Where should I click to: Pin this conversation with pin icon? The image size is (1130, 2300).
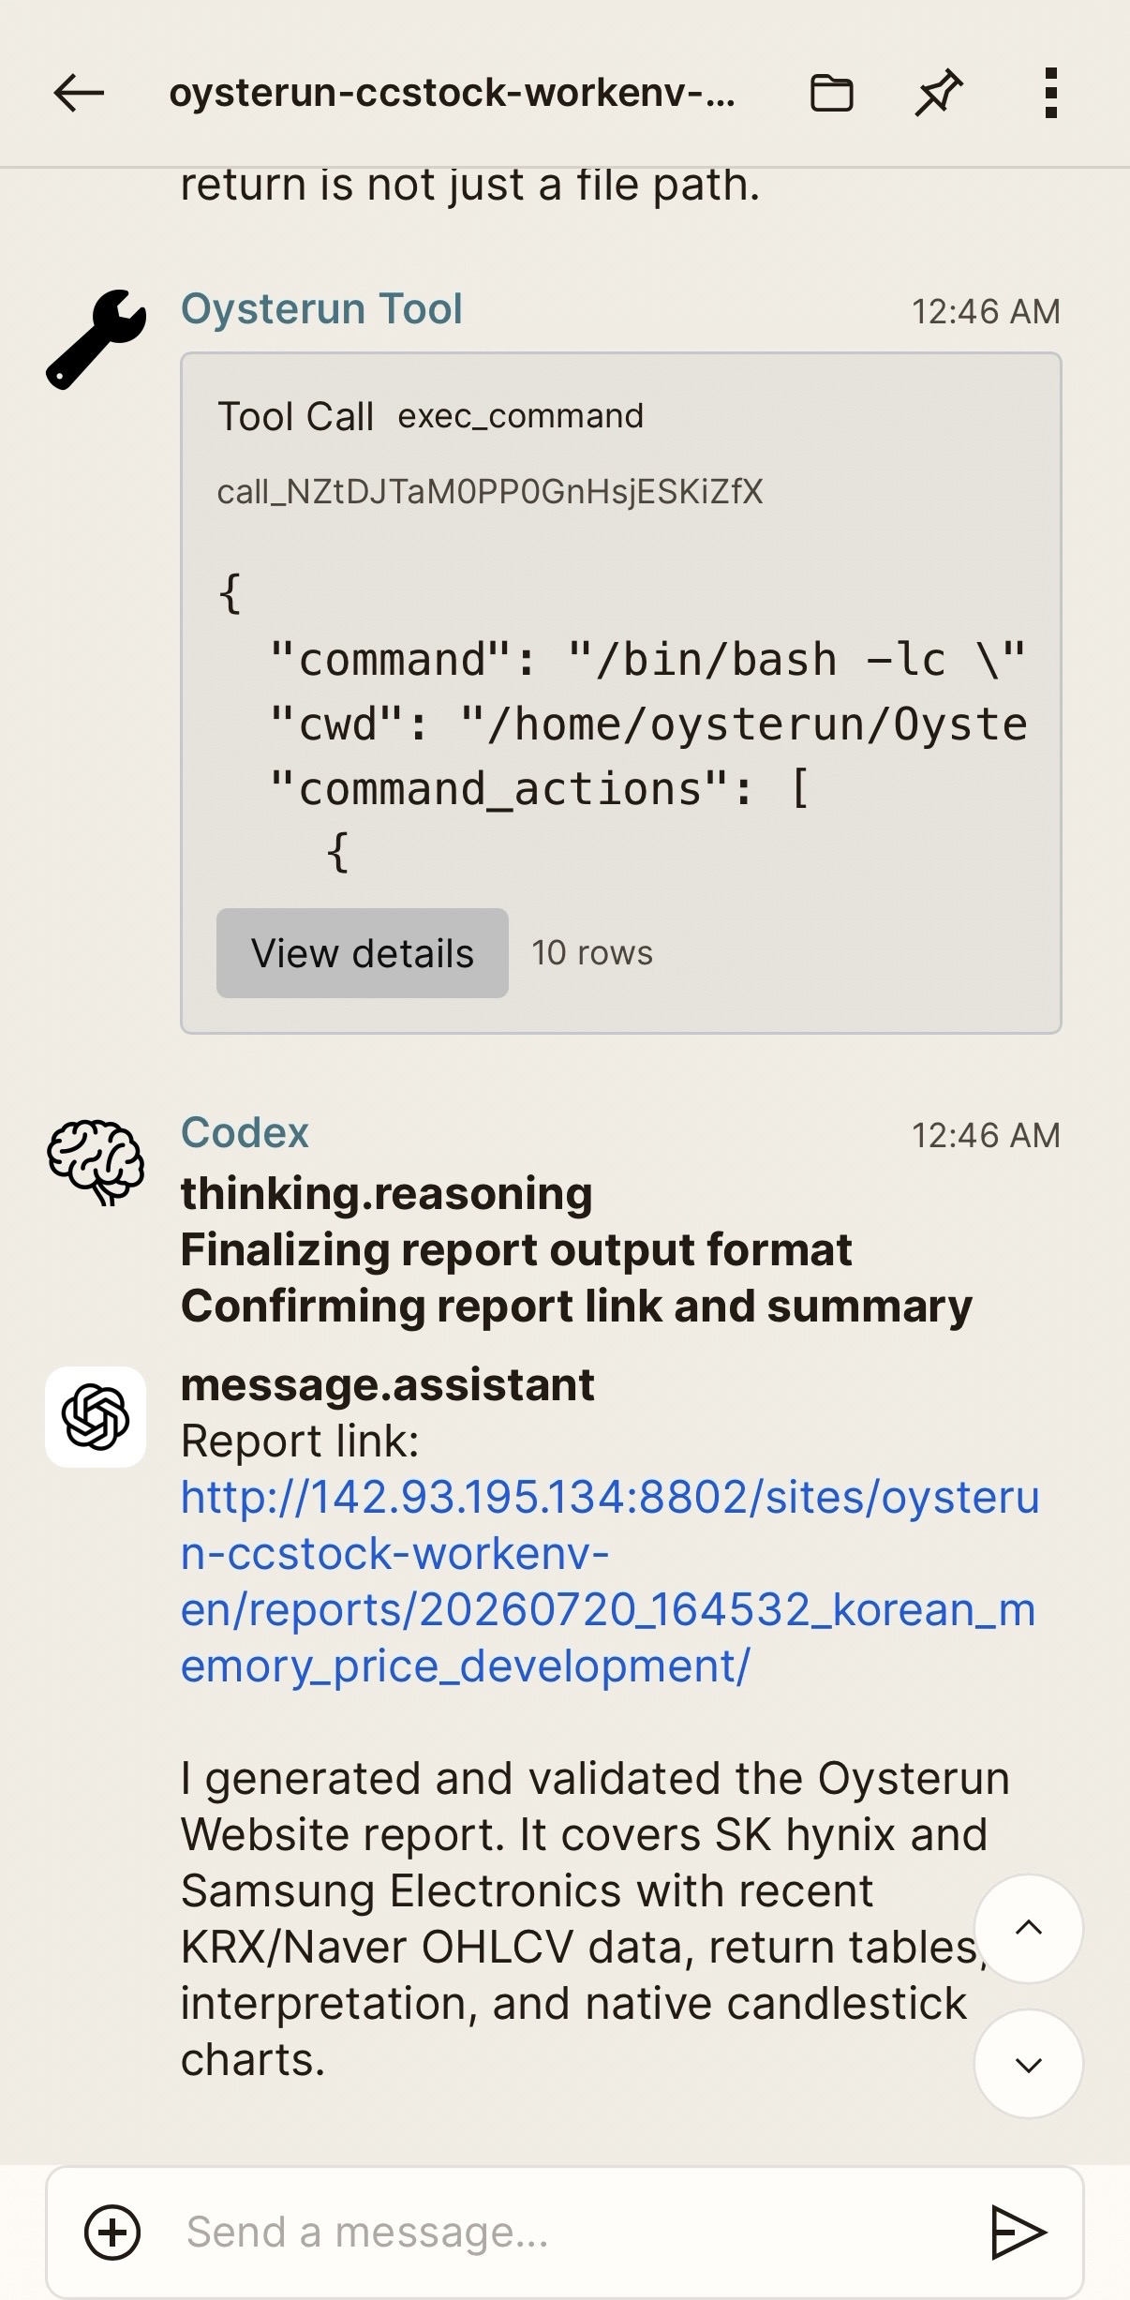coord(940,93)
